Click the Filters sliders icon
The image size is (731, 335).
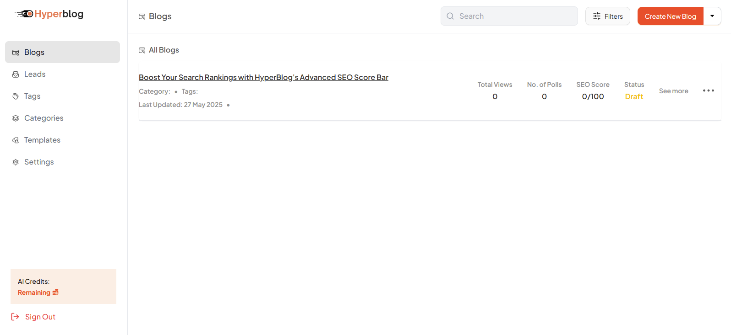click(597, 16)
